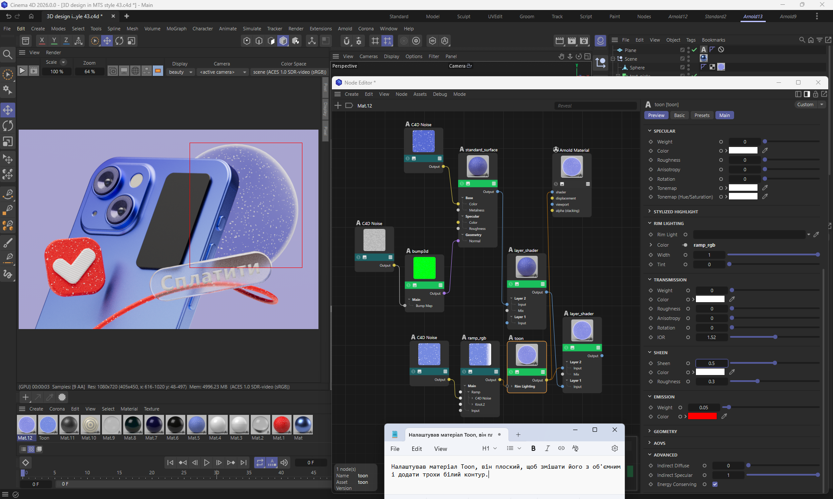
Task: Toggle the Energy Conserving checkbox
Action: [715, 484]
